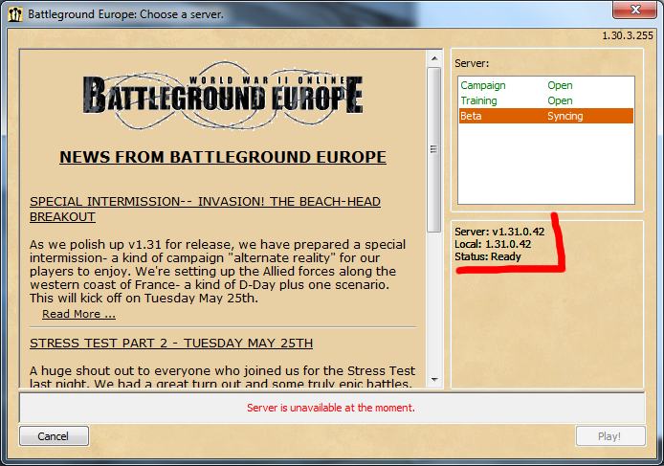Open Special Intermission Invasion headline link
This screenshot has height=466, width=664.
click(x=205, y=209)
